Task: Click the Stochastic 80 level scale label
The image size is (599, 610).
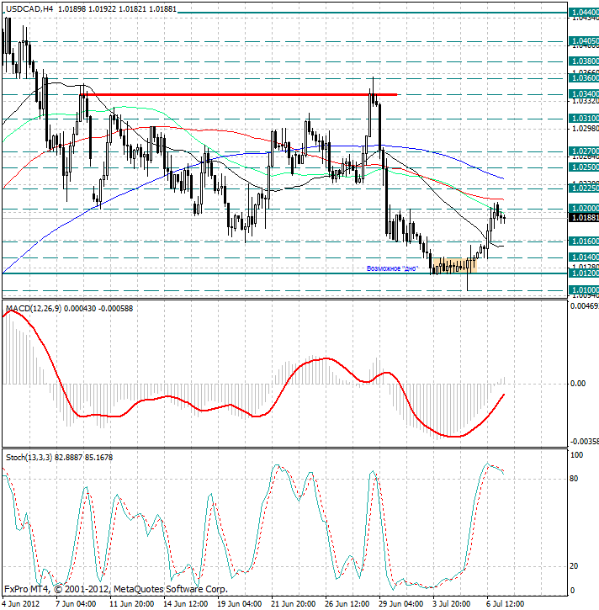Action: 576,479
